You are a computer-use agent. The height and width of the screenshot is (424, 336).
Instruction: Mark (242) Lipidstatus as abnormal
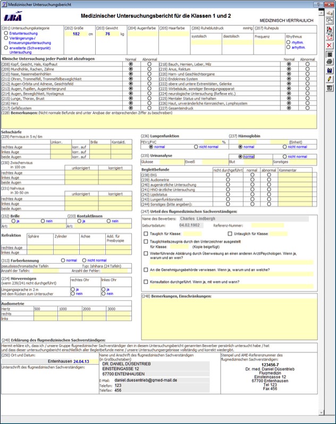click(x=269, y=194)
